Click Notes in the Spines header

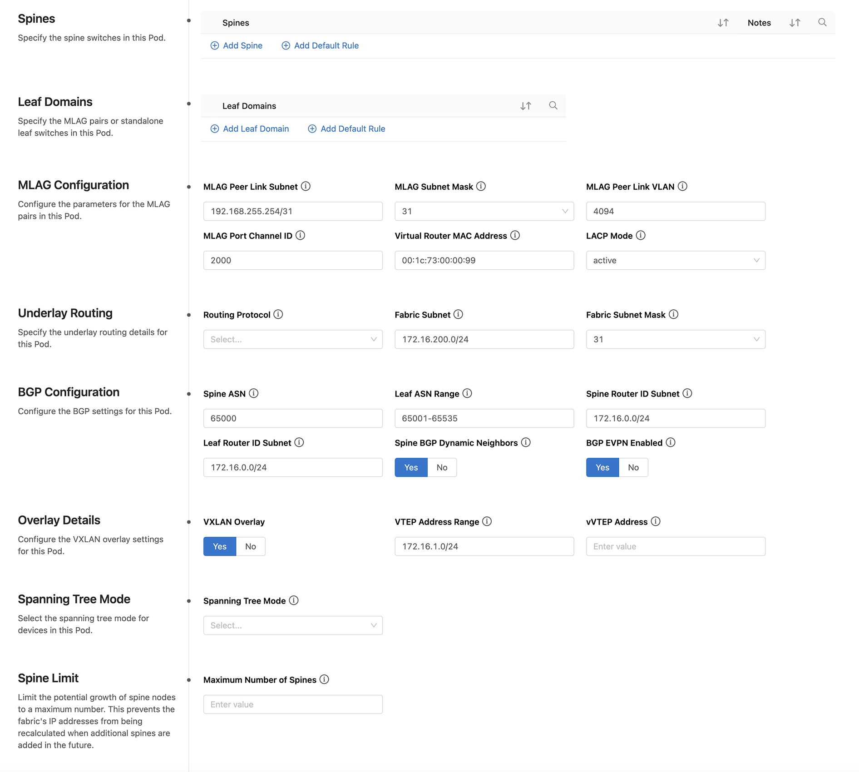(x=759, y=22)
